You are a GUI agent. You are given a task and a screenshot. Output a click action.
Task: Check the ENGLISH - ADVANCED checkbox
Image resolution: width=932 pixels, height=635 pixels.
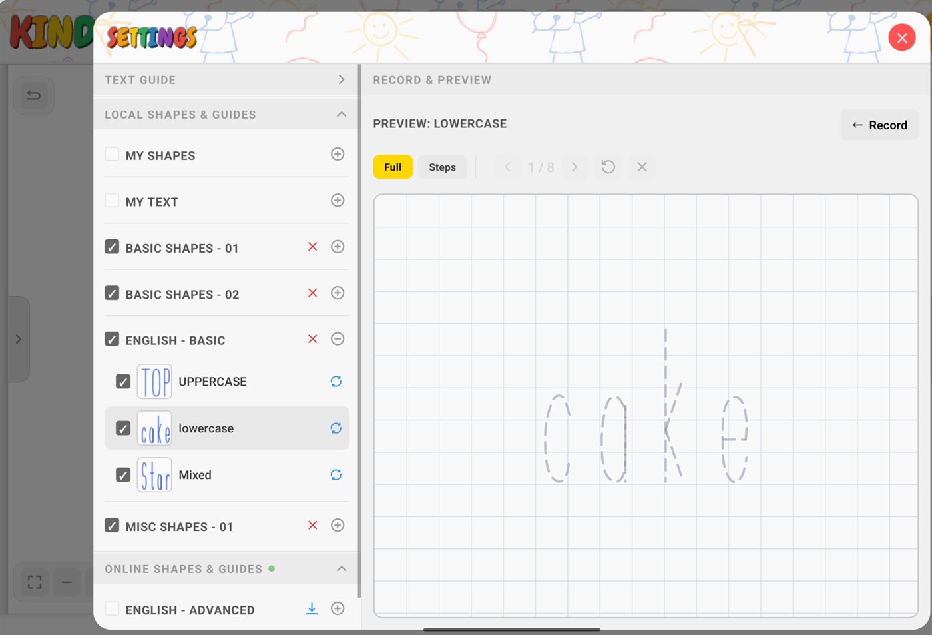coord(112,609)
